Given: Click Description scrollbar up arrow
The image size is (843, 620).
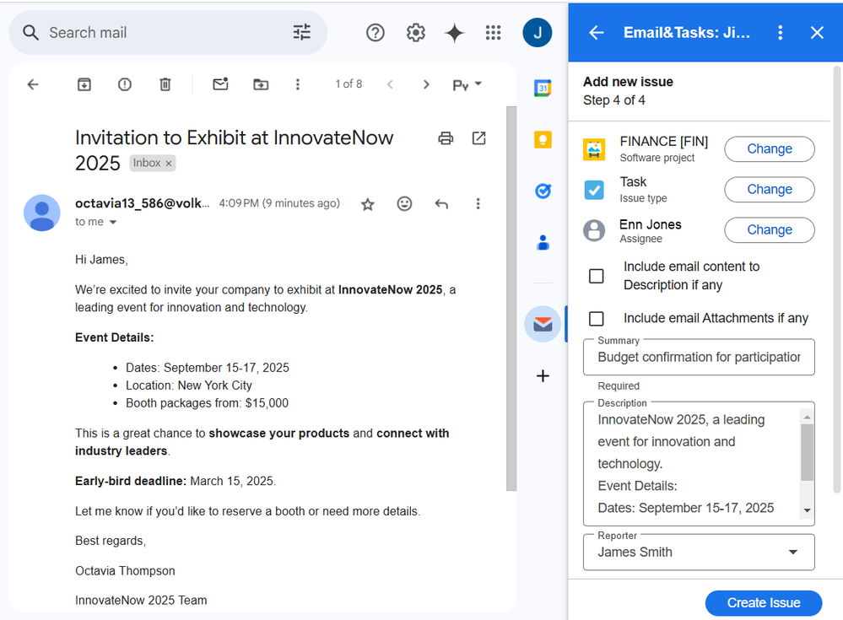Looking at the screenshot, I should pos(807,418).
